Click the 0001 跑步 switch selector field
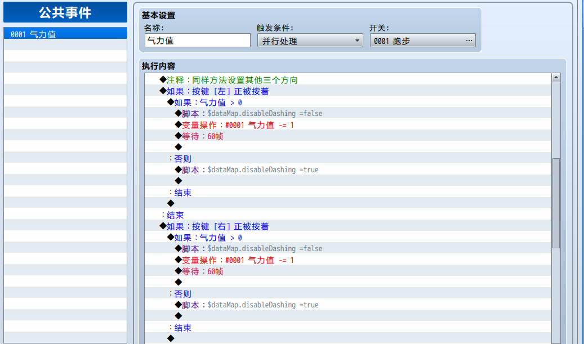 click(x=422, y=41)
